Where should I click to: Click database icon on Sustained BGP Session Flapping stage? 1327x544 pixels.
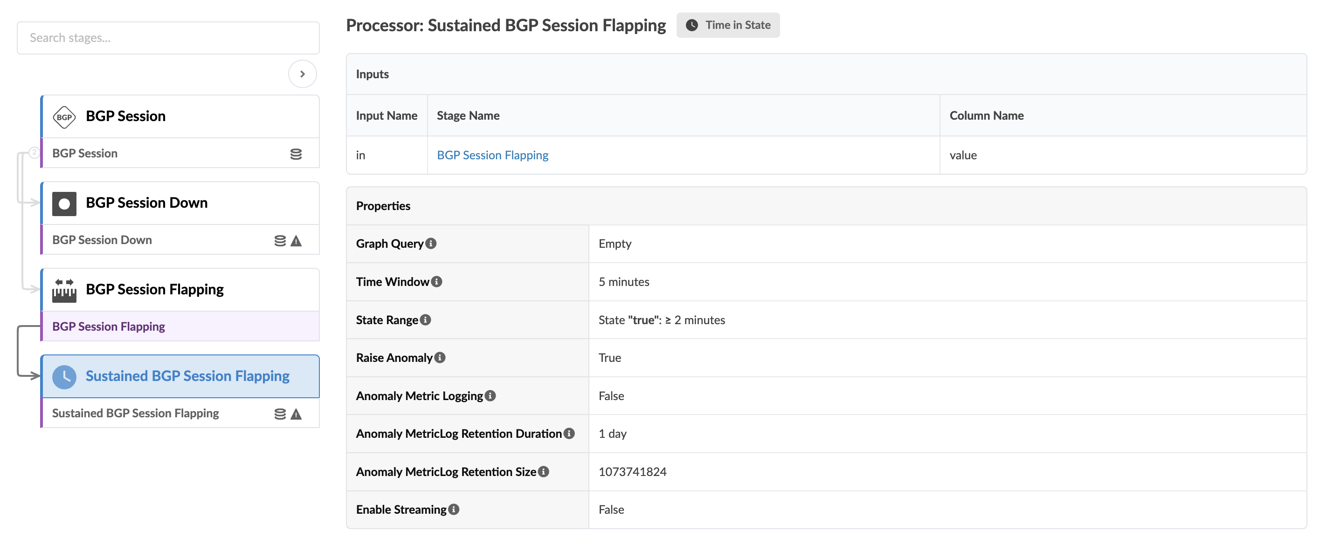280,414
